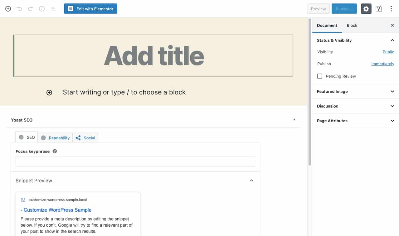This screenshot has height=236, width=399.
Task: Open the block navigation list icon
Action: pyautogui.click(x=53, y=9)
